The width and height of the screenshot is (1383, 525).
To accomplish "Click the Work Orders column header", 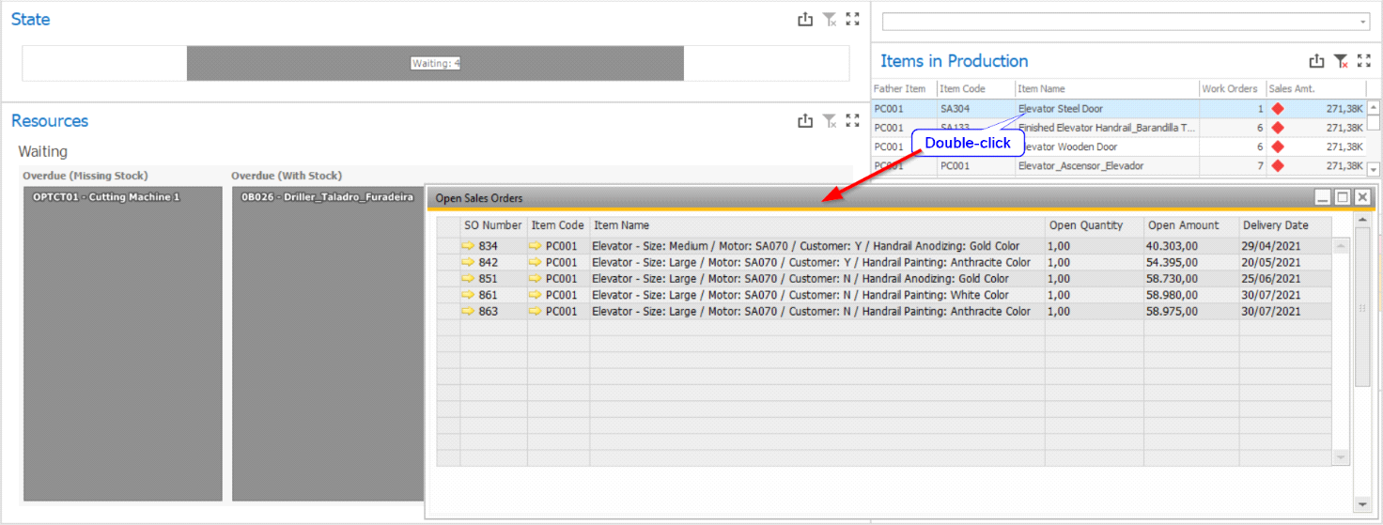I will (1230, 88).
